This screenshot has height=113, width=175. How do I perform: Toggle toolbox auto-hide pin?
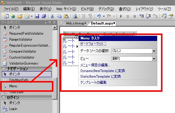pos(50,22)
